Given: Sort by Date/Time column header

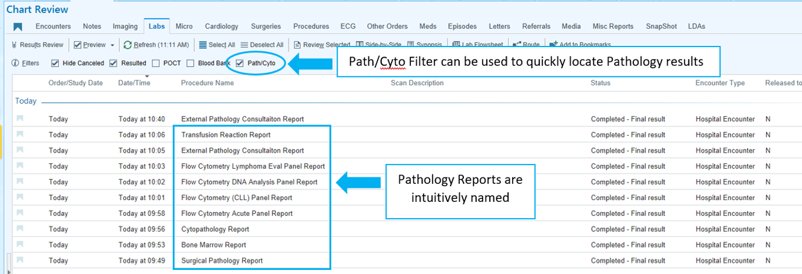Looking at the screenshot, I should [134, 83].
